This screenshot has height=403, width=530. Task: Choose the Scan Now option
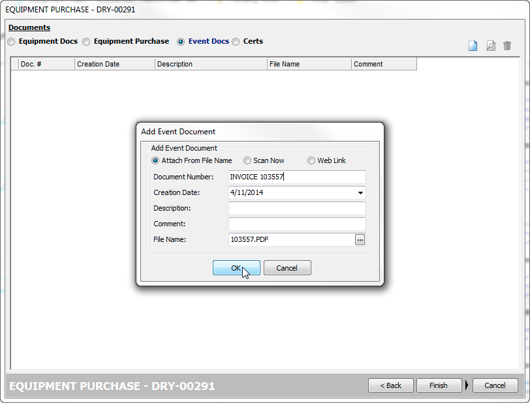click(247, 160)
